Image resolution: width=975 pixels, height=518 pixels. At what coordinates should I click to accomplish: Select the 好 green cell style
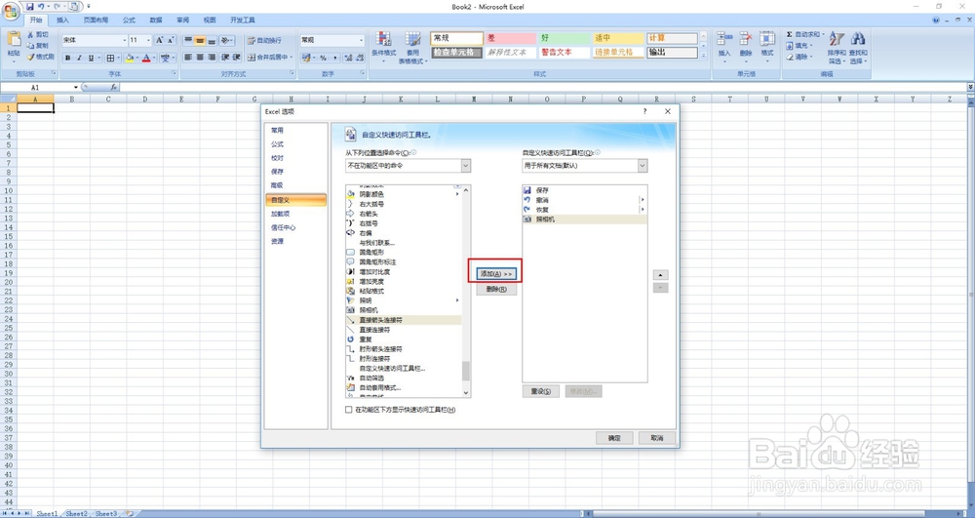tap(564, 39)
